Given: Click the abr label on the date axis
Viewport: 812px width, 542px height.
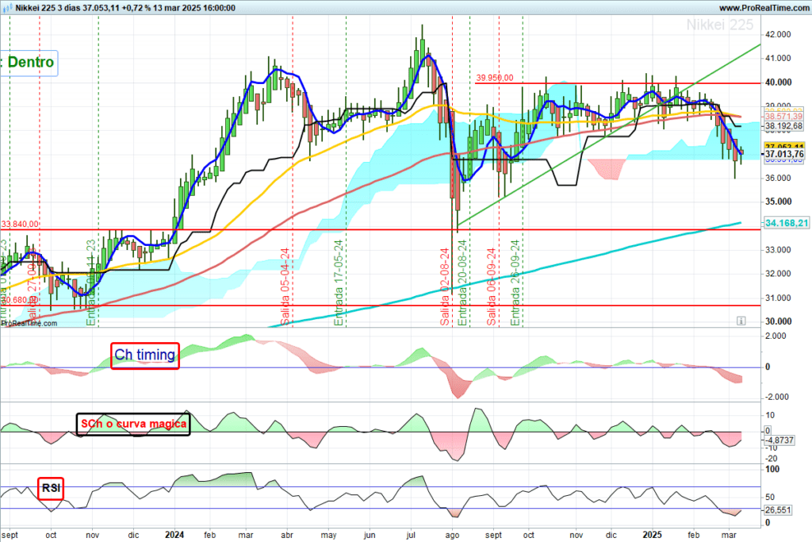Looking at the screenshot, I should coord(287,536).
